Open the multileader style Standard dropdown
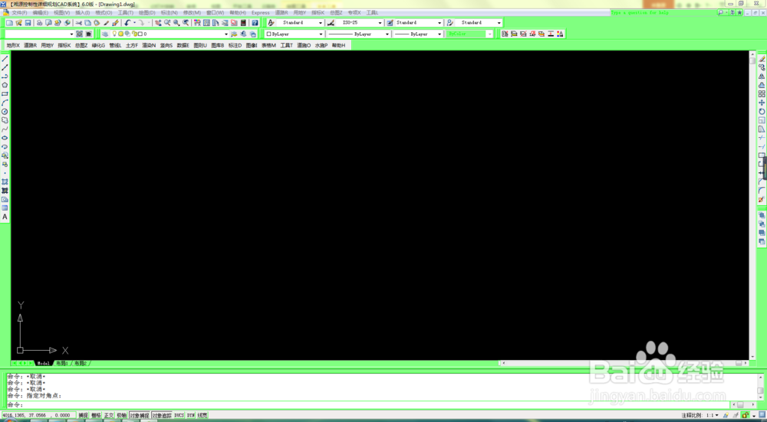The image size is (767, 422). tap(499, 22)
